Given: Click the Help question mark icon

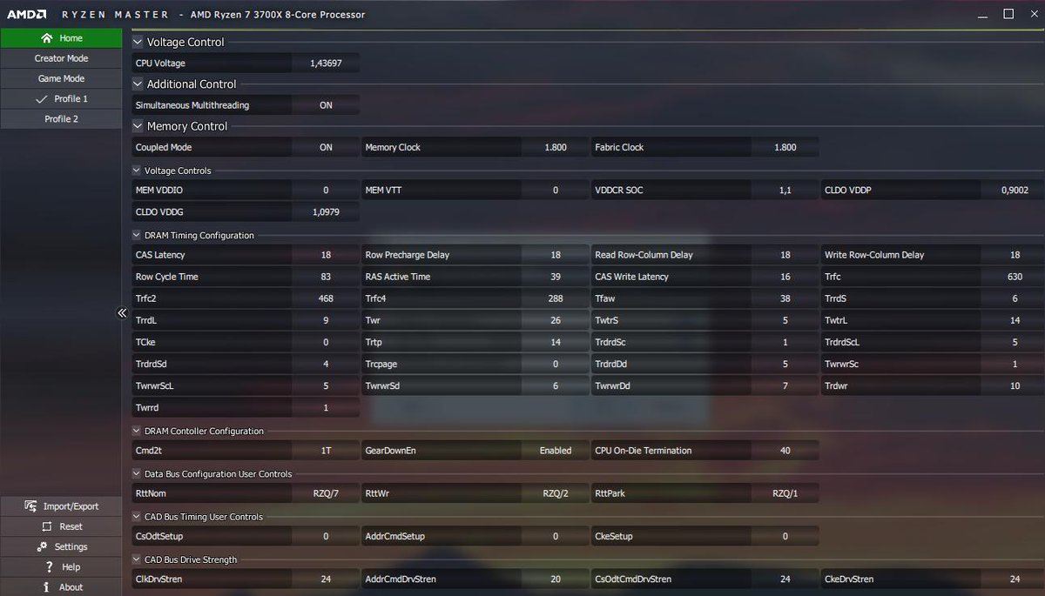Looking at the screenshot, I should click(50, 566).
